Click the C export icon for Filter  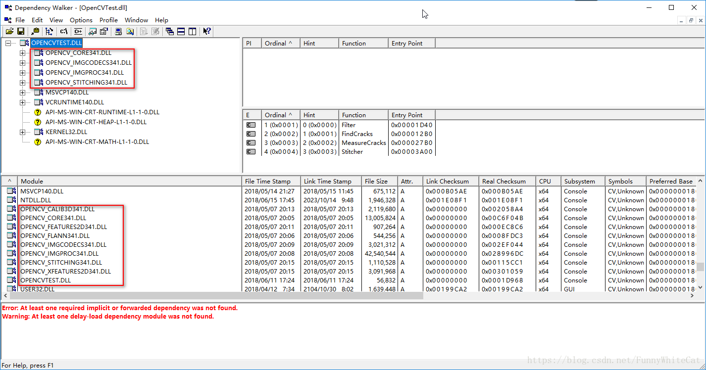[x=251, y=125]
